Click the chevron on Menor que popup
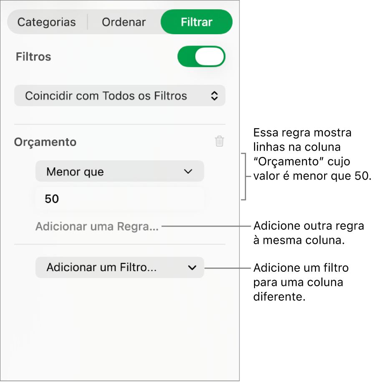375x382 pixels. click(x=188, y=171)
